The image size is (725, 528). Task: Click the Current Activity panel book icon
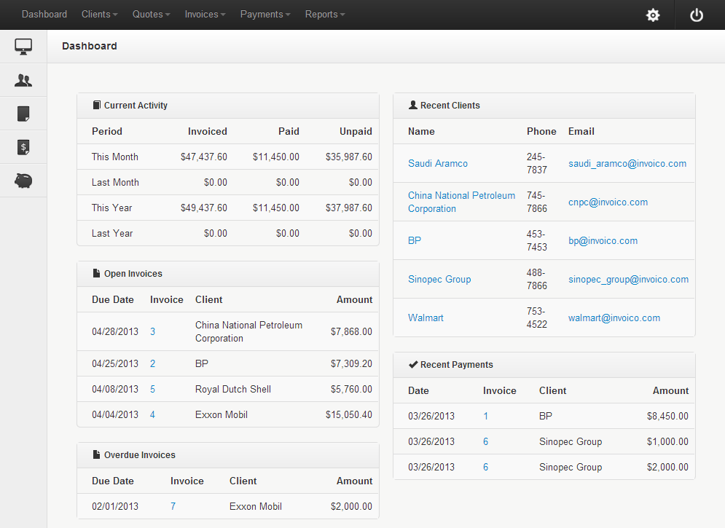click(x=96, y=105)
